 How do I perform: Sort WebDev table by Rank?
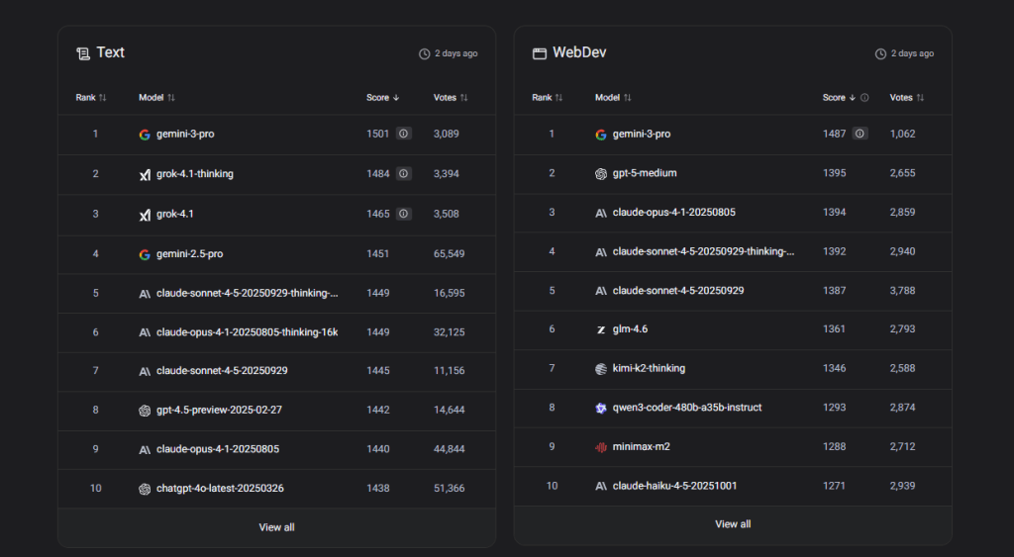(x=547, y=98)
